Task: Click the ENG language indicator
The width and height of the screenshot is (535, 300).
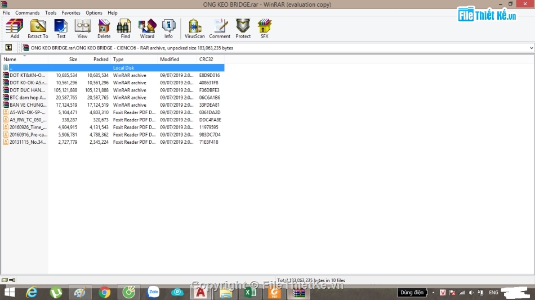Action: pyautogui.click(x=493, y=293)
